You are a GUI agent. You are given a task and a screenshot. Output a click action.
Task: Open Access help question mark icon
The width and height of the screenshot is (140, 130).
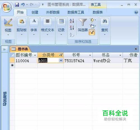(136, 12)
